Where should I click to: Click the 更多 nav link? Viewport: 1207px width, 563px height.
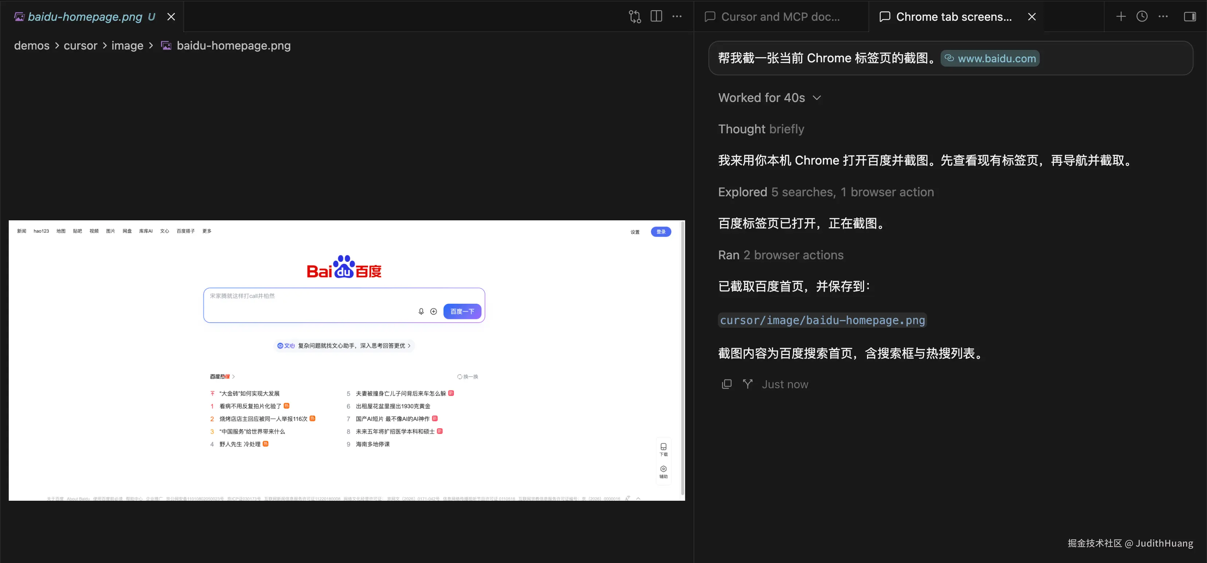coord(207,231)
